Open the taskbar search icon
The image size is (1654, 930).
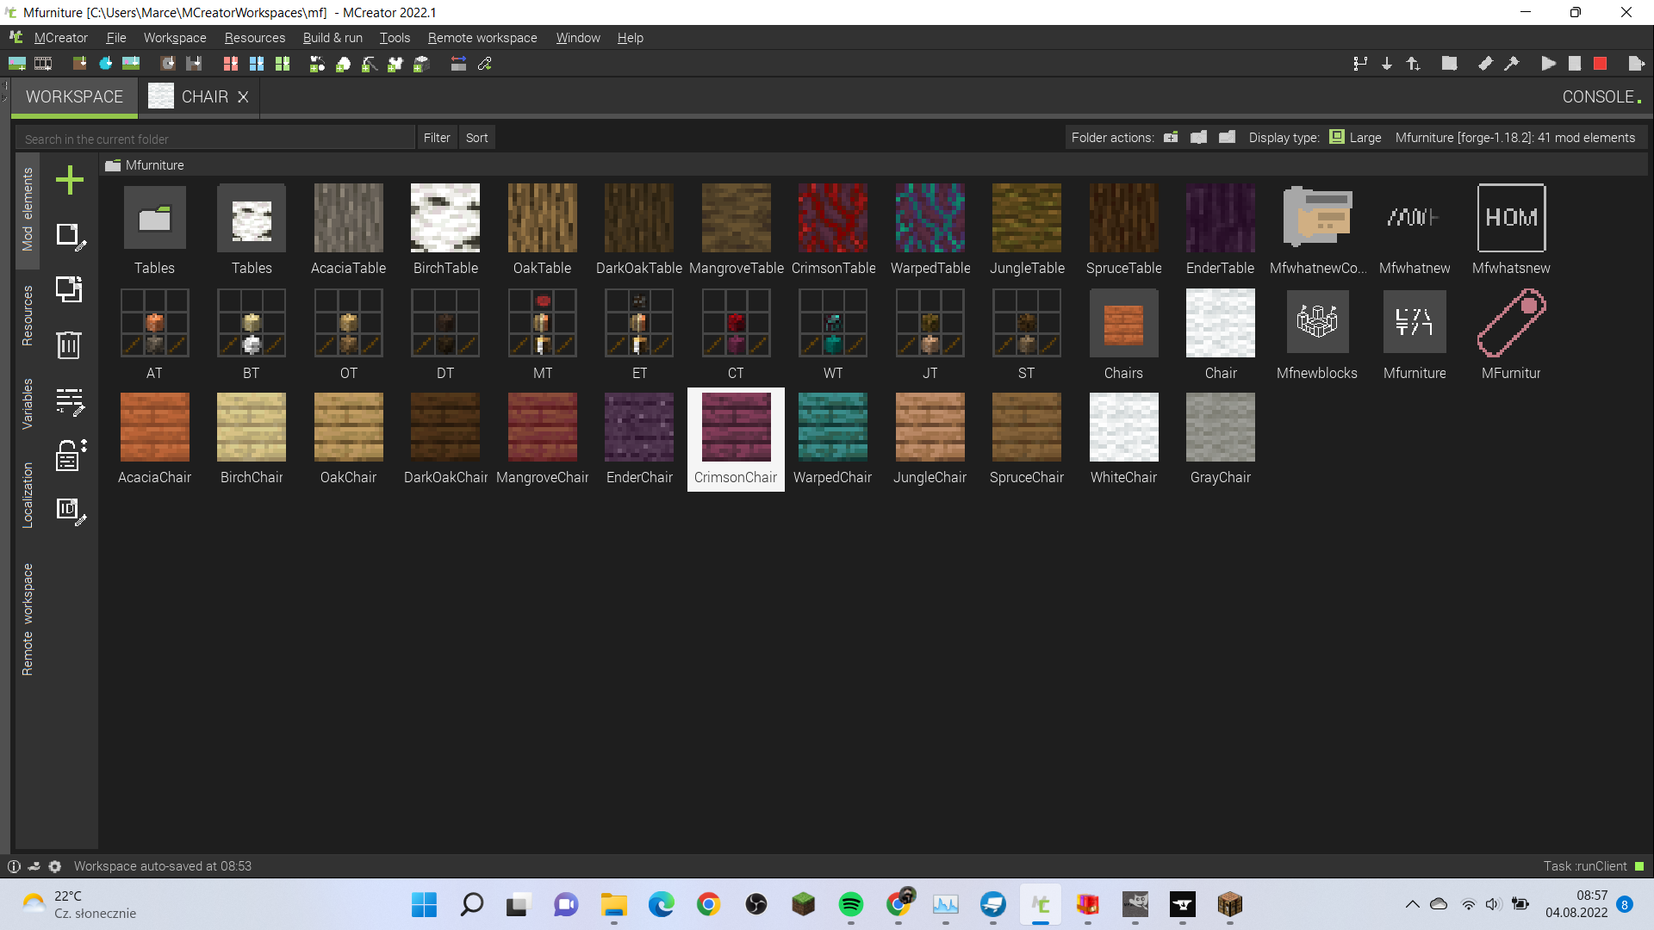click(x=472, y=904)
